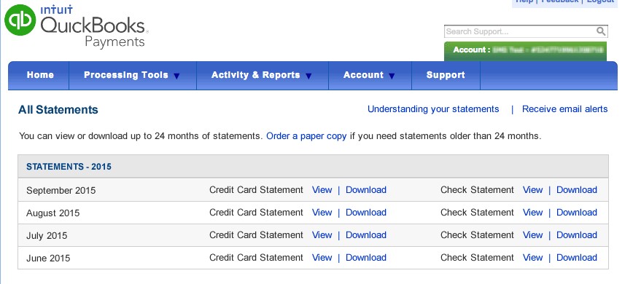633x284 pixels.
Task: Click the search magnifier icon
Action: pos(601,31)
